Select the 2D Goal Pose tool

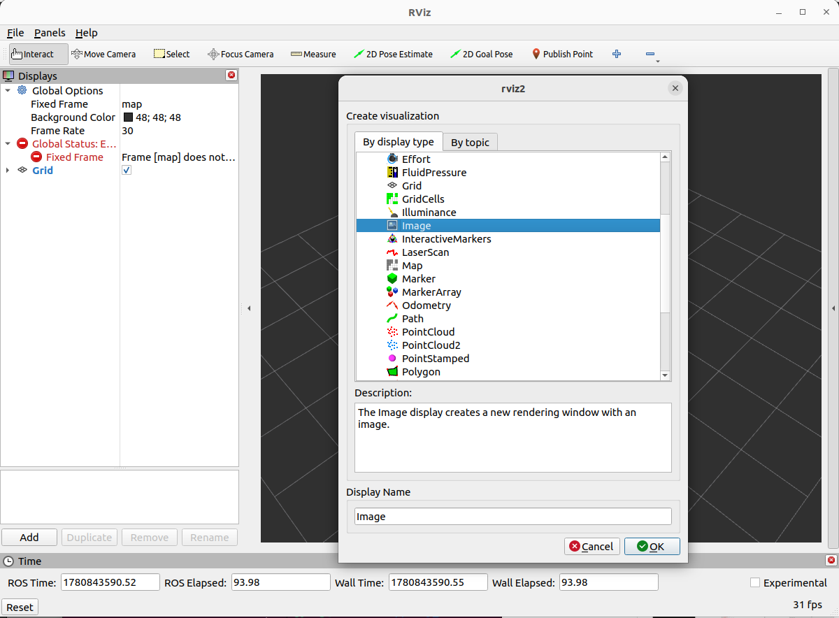481,54
